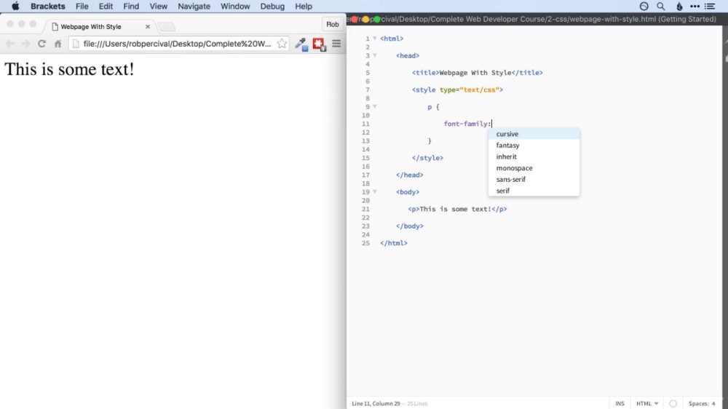Click the Chrome address bar
Viewport: 728px width, 409px height.
179,44
